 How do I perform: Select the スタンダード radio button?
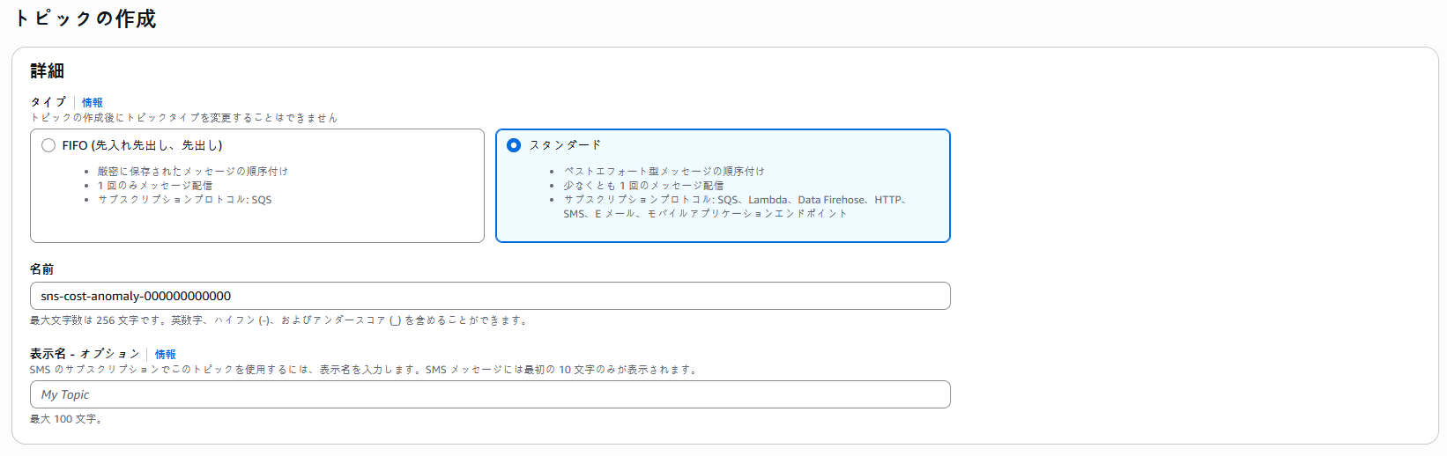tap(514, 145)
